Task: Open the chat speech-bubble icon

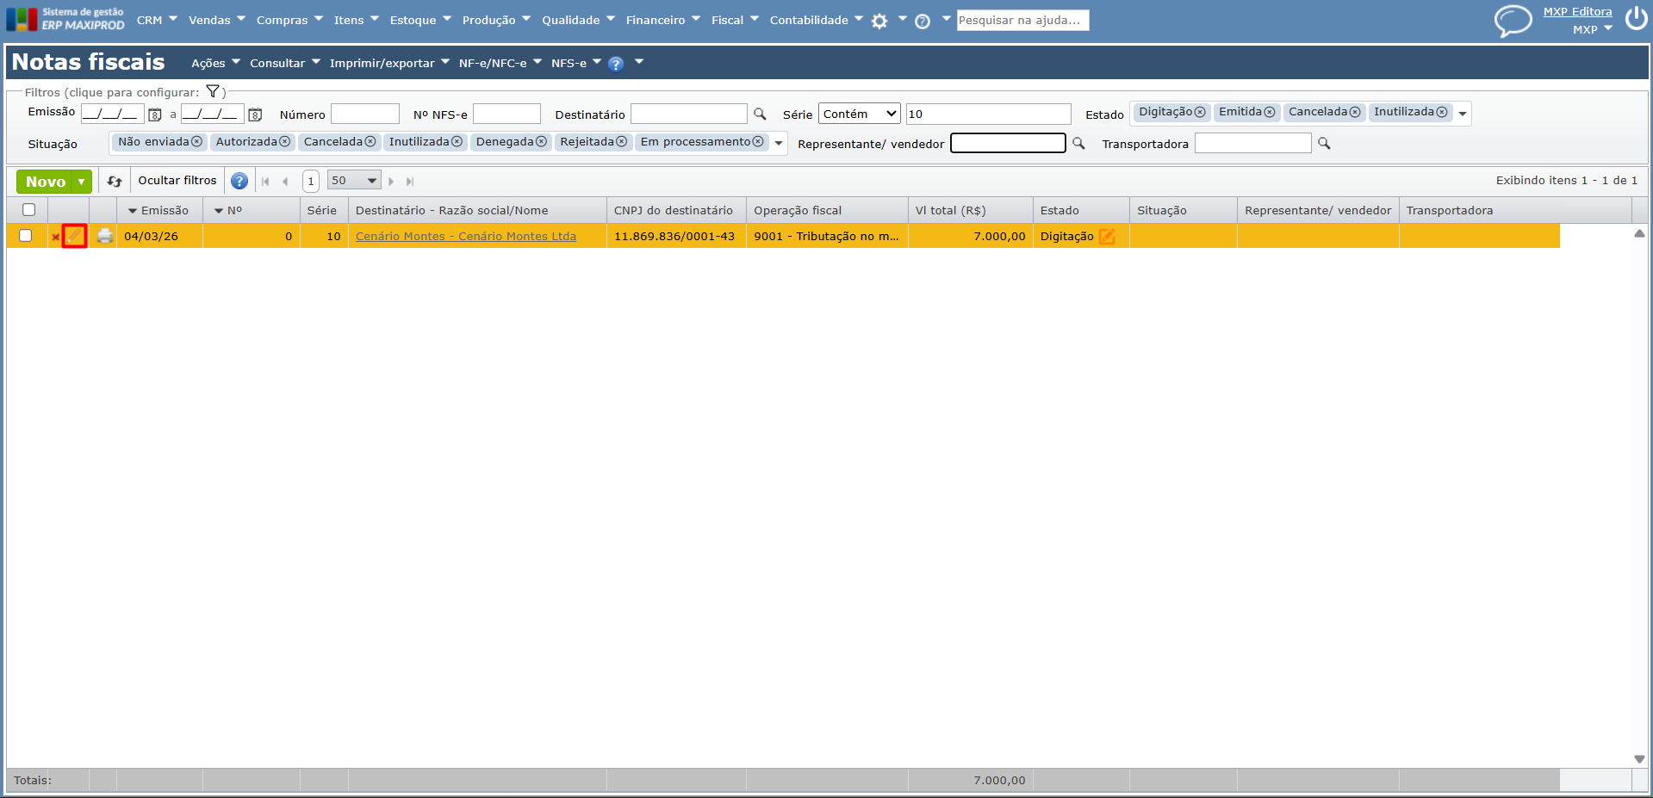Action: [x=1513, y=21]
